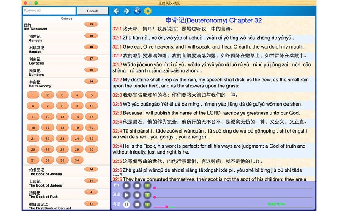Play the English (En) audio track
Image resolution: width=338 pixels, height=211 pixels.
coord(126,185)
